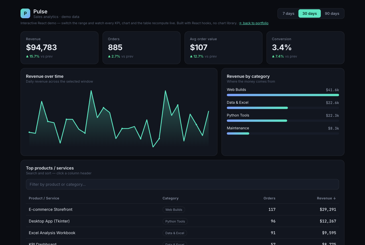Click the $41.6k Web Builds amount
The height and width of the screenshot is (245, 365).
[332, 90]
